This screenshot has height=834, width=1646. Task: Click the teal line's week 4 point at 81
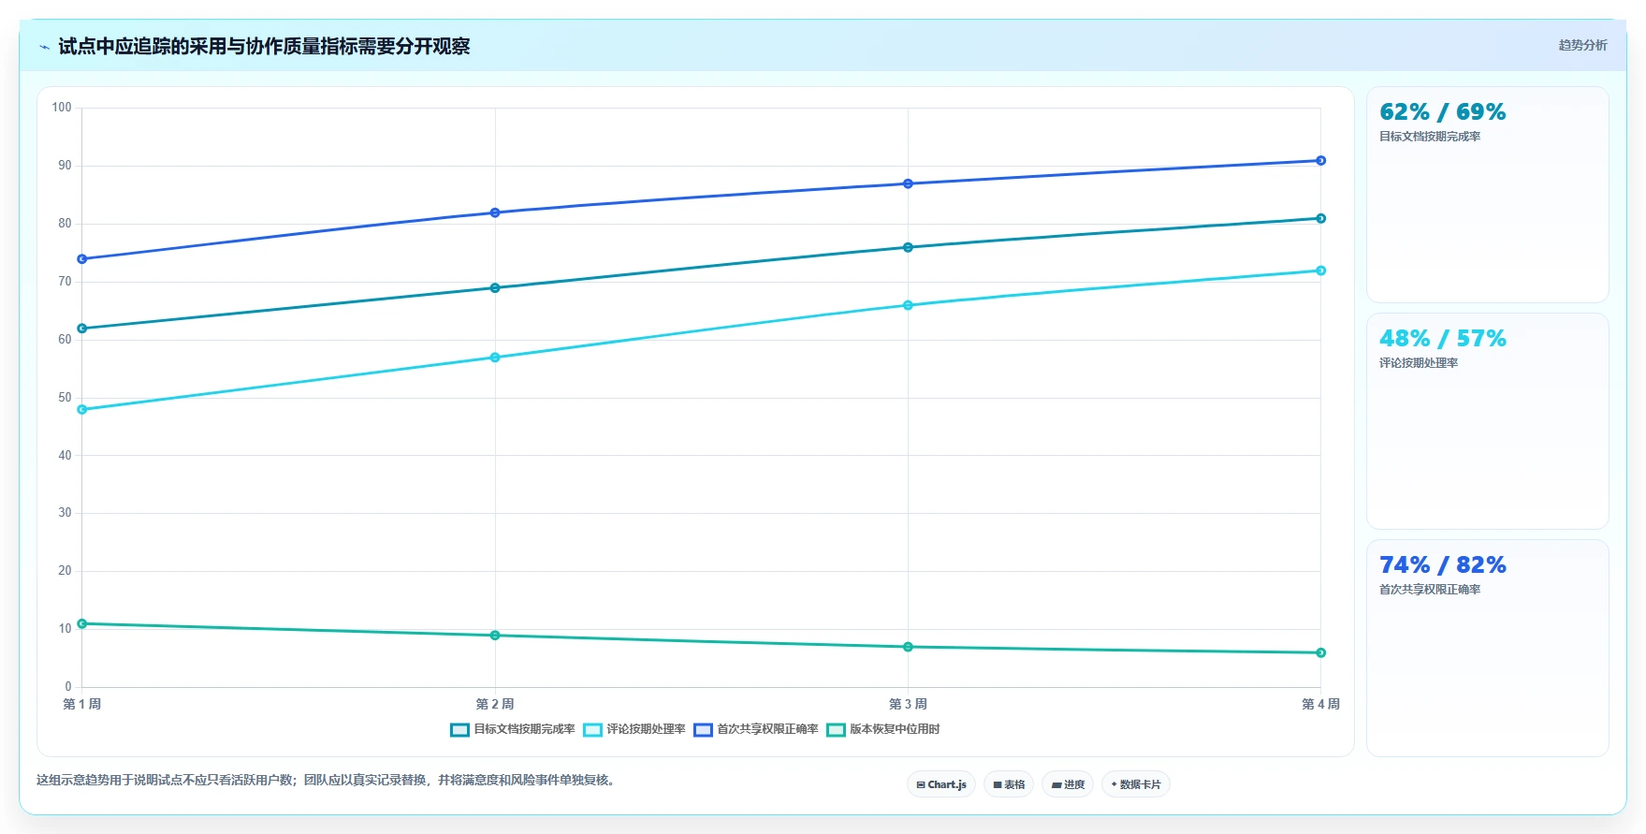click(x=1320, y=219)
